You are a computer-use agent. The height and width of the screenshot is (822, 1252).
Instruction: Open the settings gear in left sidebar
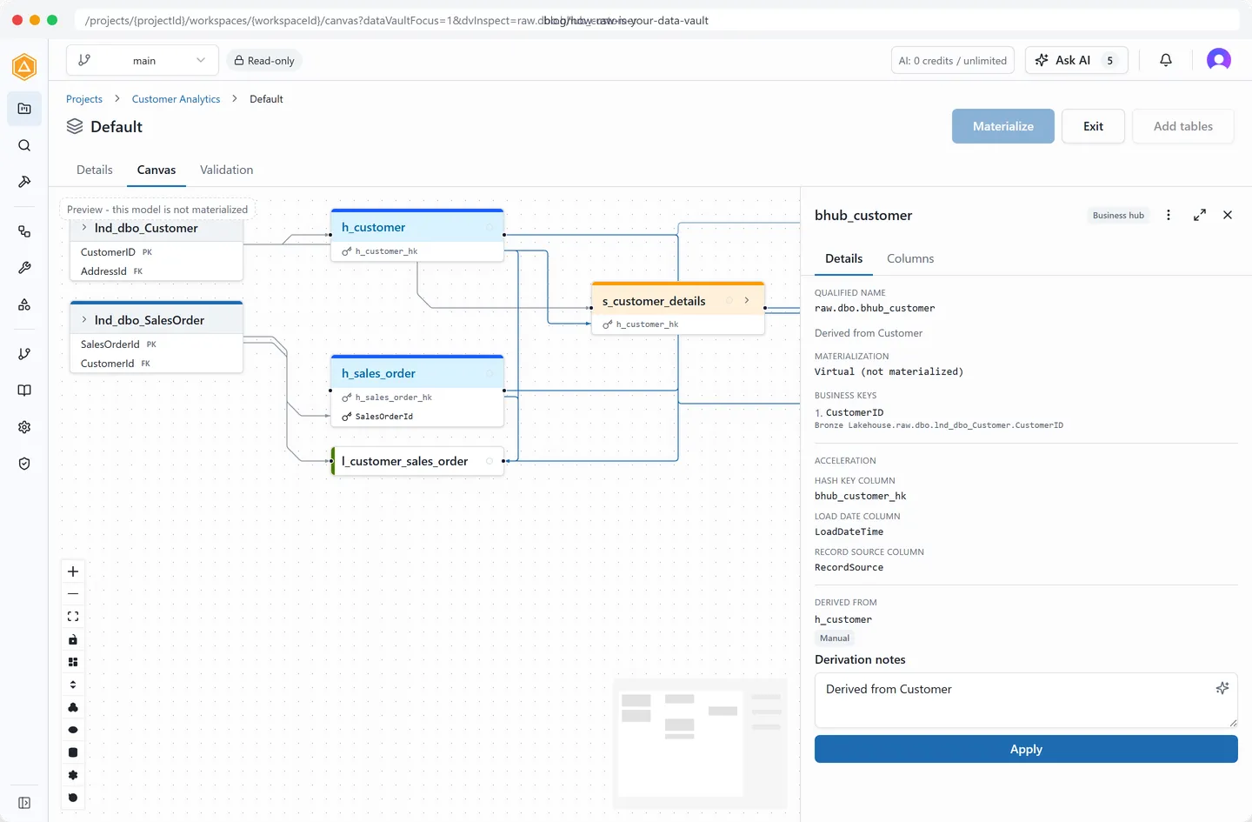coord(24,427)
